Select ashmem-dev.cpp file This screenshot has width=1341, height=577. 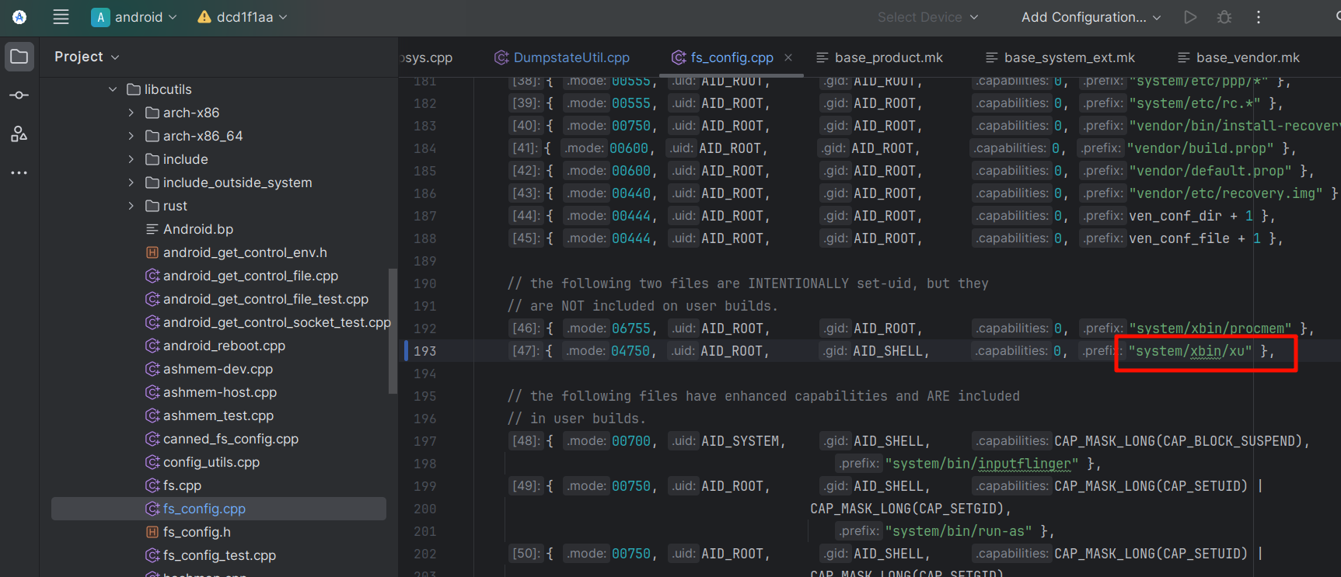coord(218,369)
